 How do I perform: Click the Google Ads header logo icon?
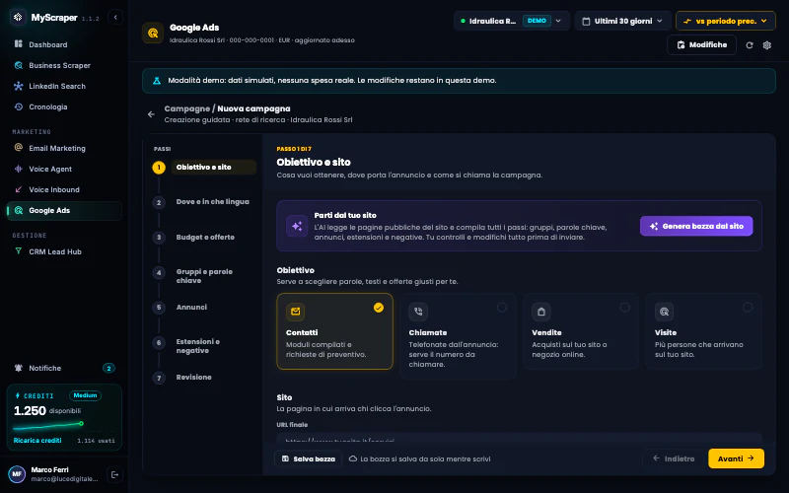[x=153, y=34]
